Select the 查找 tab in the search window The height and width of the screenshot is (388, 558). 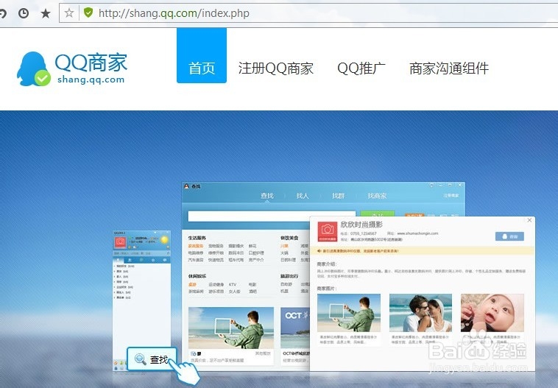(x=267, y=195)
